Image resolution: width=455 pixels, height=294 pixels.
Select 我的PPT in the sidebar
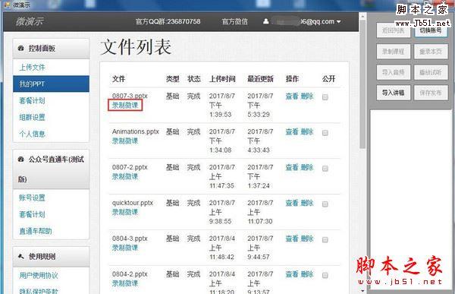[51, 84]
